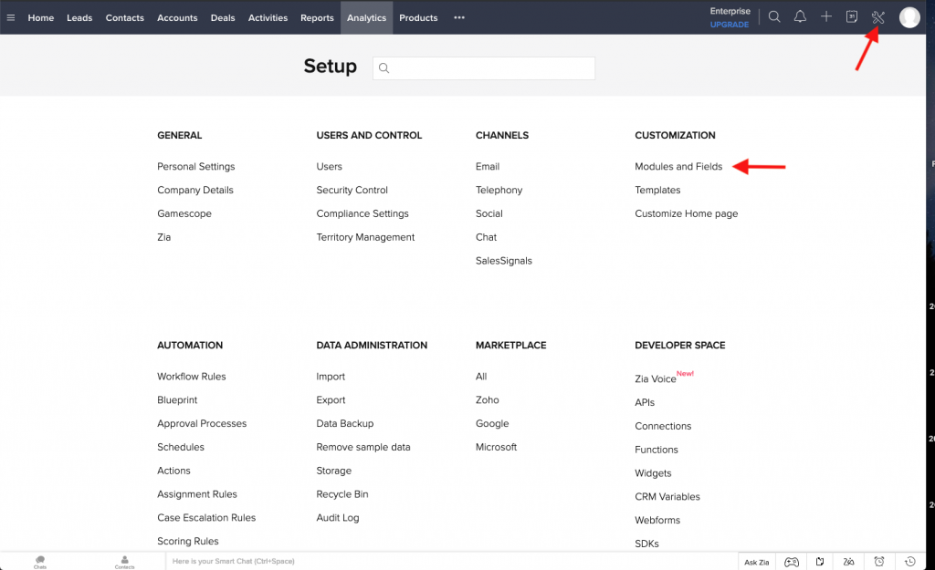Expand the more modules ellipsis menu
This screenshot has width=935, height=570.
[x=458, y=16]
